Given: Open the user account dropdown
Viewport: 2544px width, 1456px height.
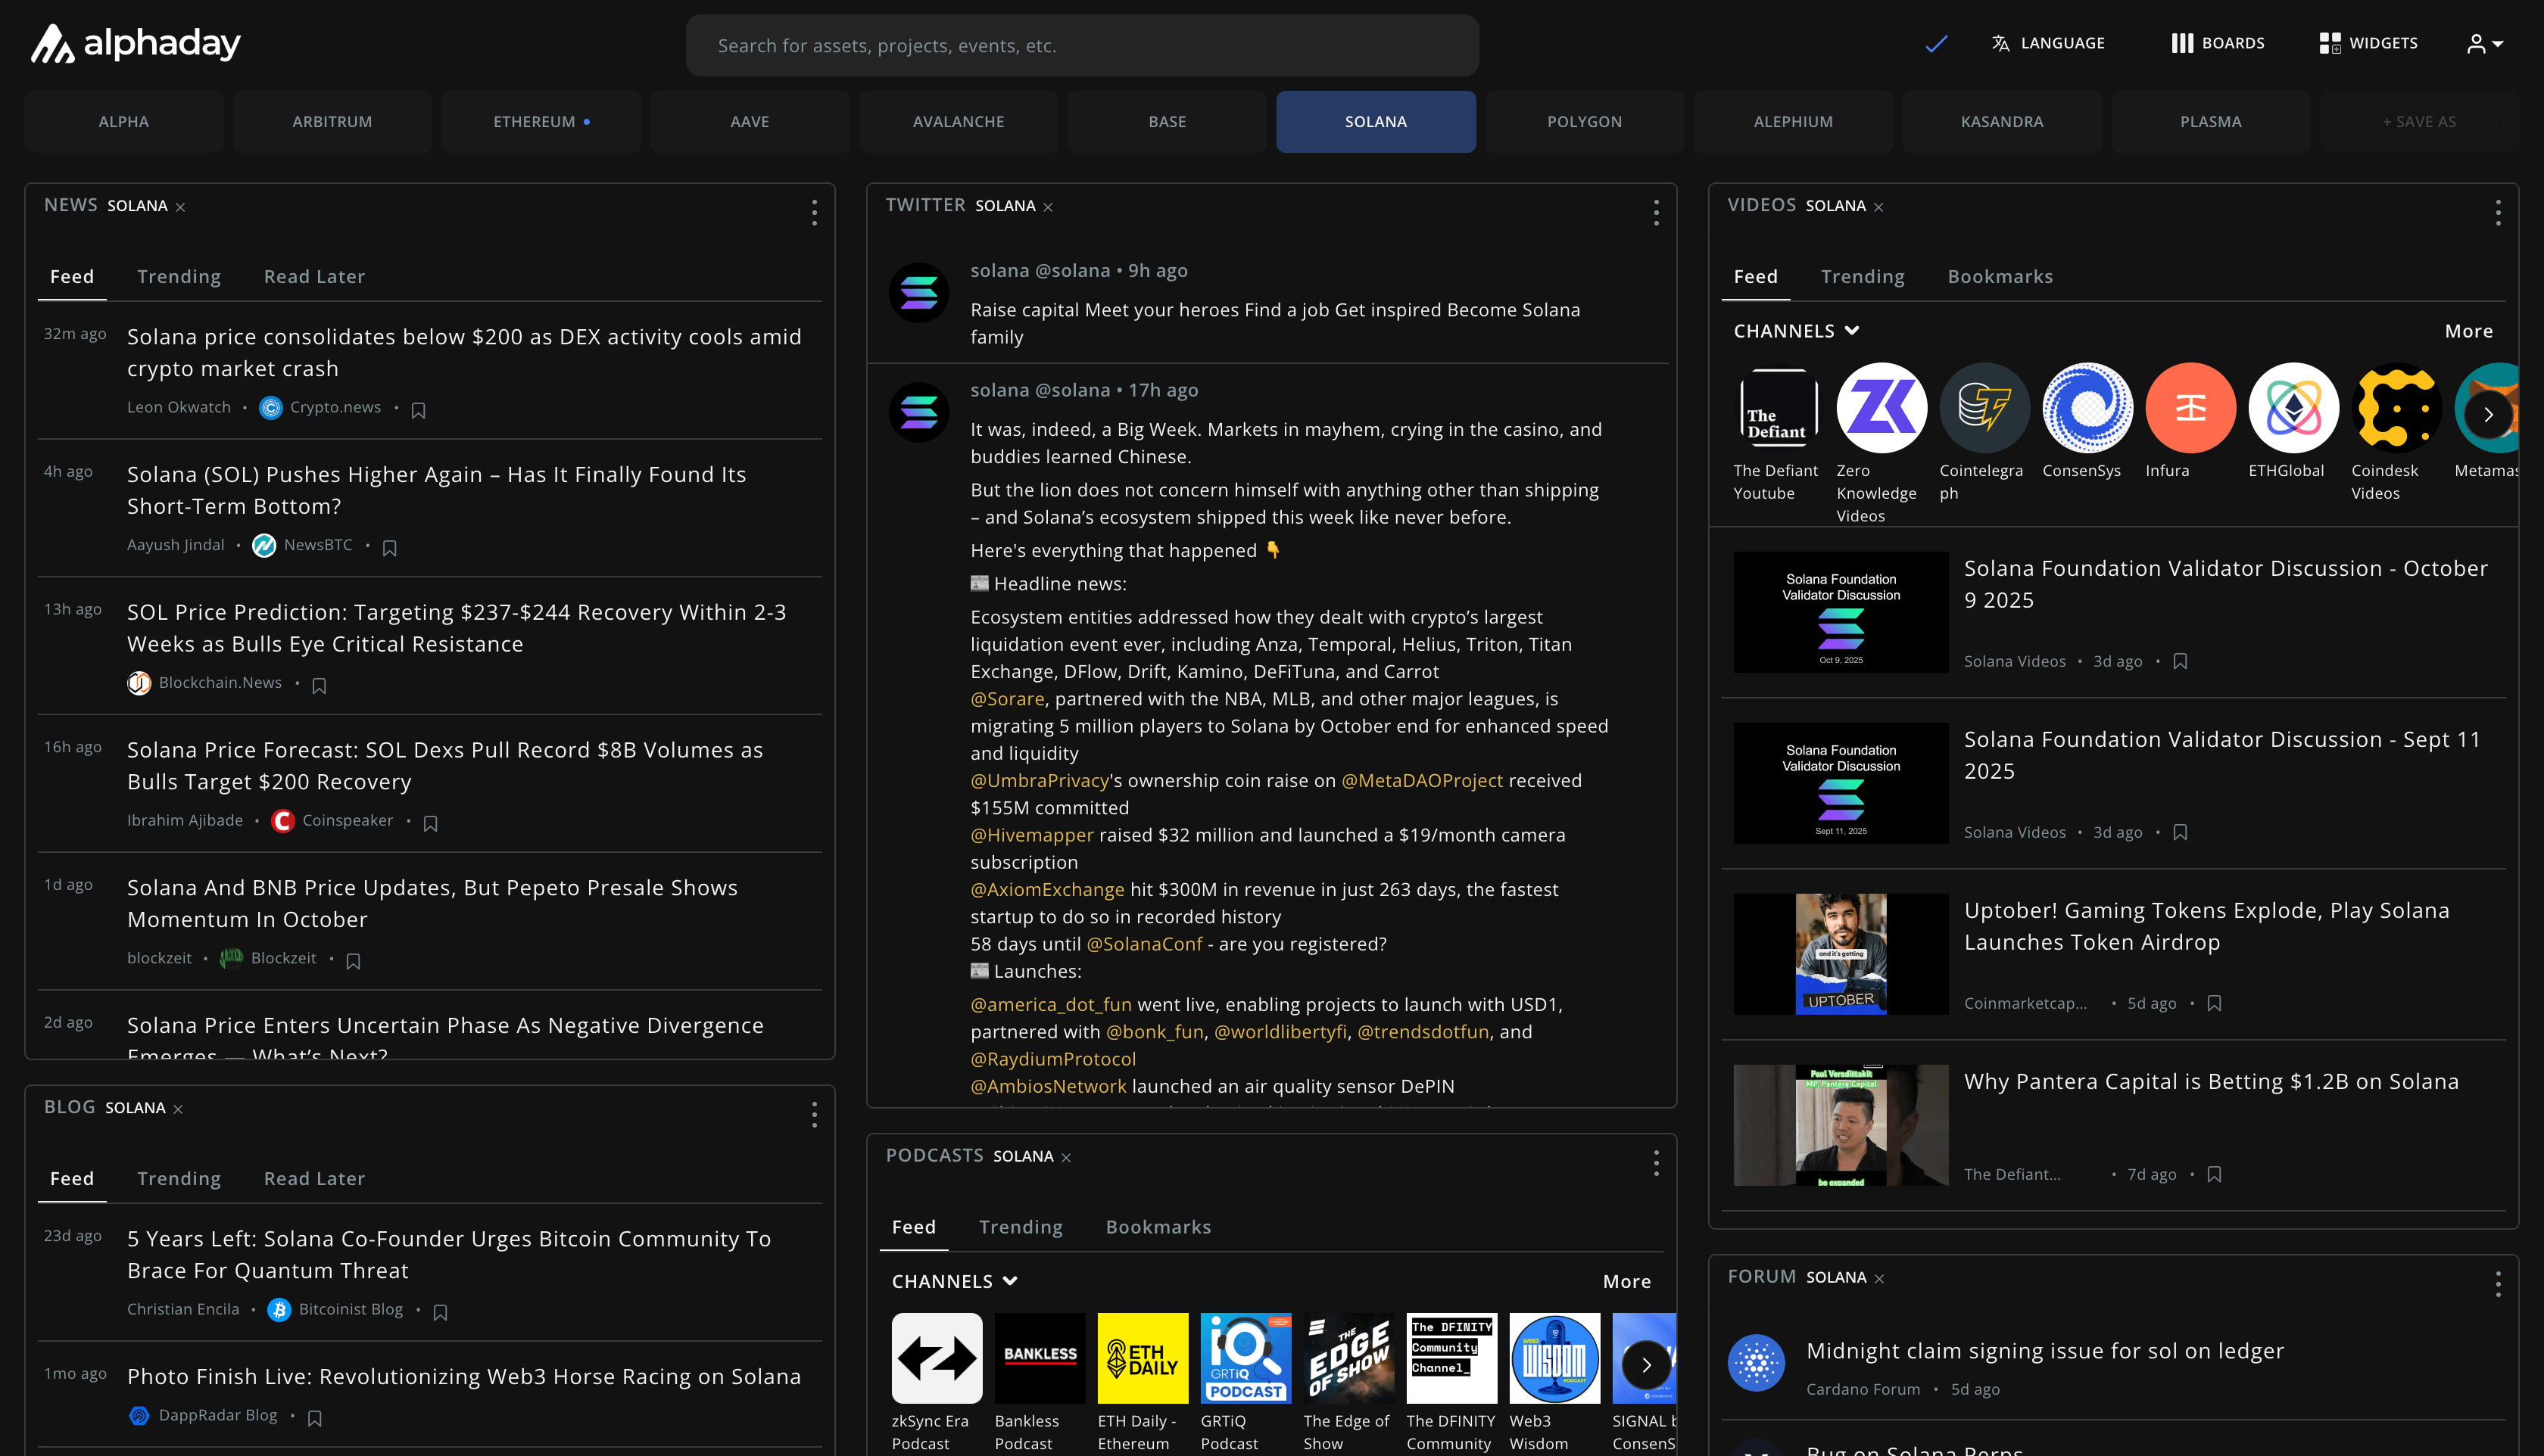Looking at the screenshot, I should (x=2484, y=43).
